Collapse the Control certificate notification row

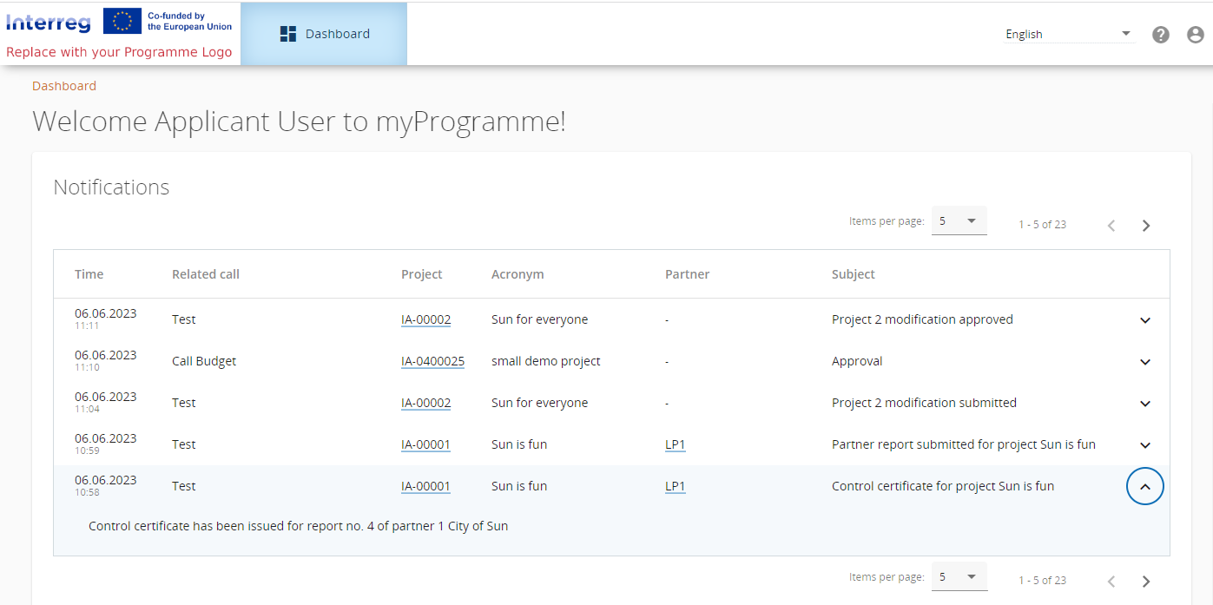click(1144, 487)
